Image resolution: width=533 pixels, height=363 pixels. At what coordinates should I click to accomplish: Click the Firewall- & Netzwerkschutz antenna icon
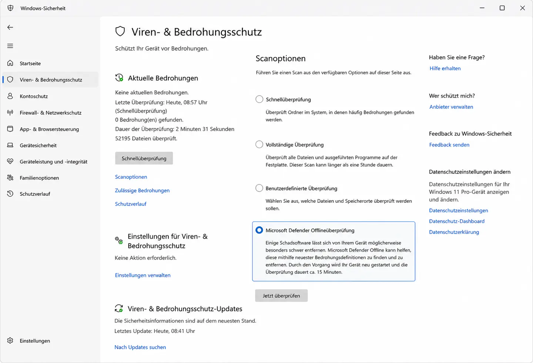[10, 112]
